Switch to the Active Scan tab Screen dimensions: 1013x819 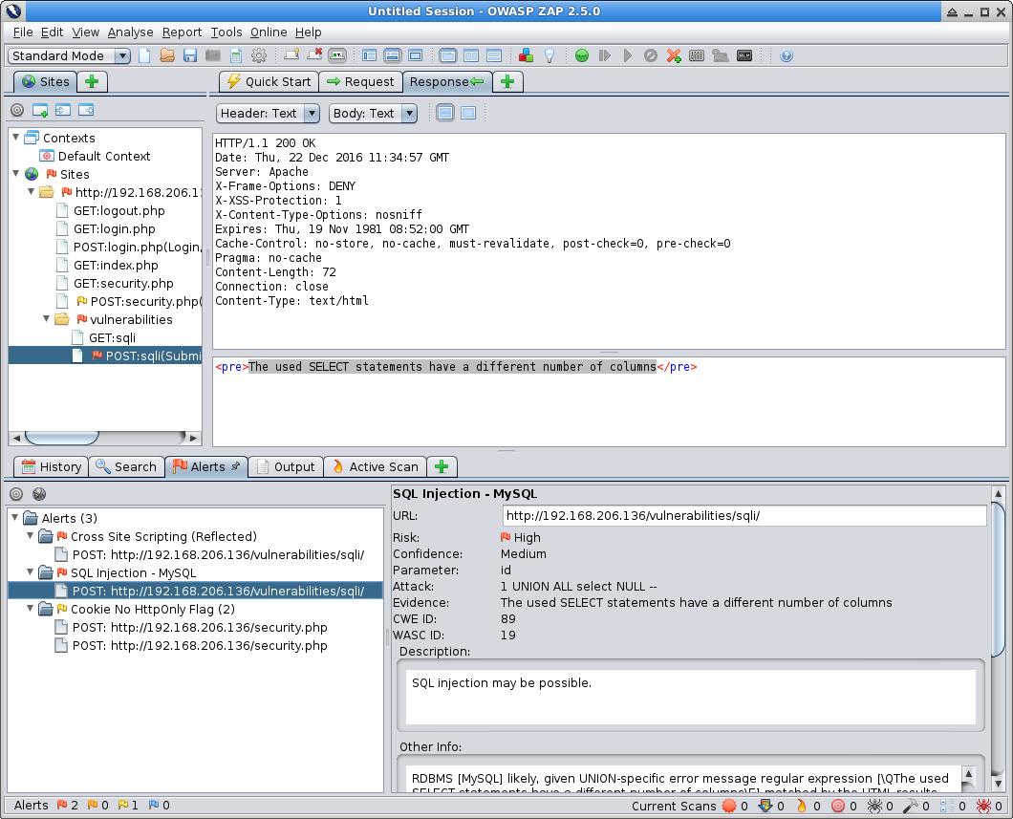click(x=376, y=466)
